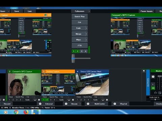162x121 pixels.
Task: Expand the Fade transition dropdown arrow
Action: [86, 28]
